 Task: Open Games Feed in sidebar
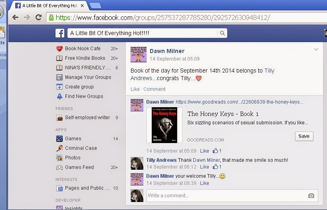pos(79,167)
